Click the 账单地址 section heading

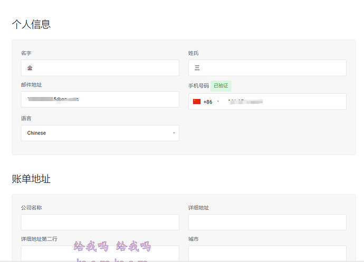point(31,179)
